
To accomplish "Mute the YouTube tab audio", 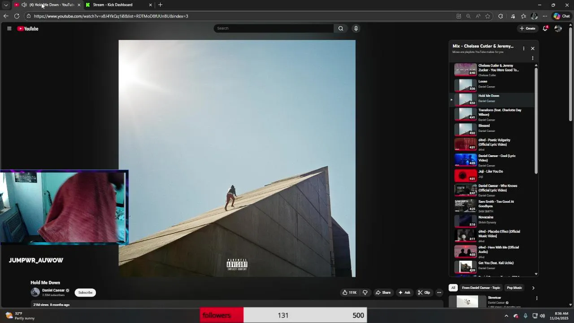I will click(24, 5).
